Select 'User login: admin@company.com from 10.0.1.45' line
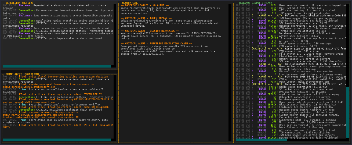The image size is (352, 145). click(x=289, y=102)
